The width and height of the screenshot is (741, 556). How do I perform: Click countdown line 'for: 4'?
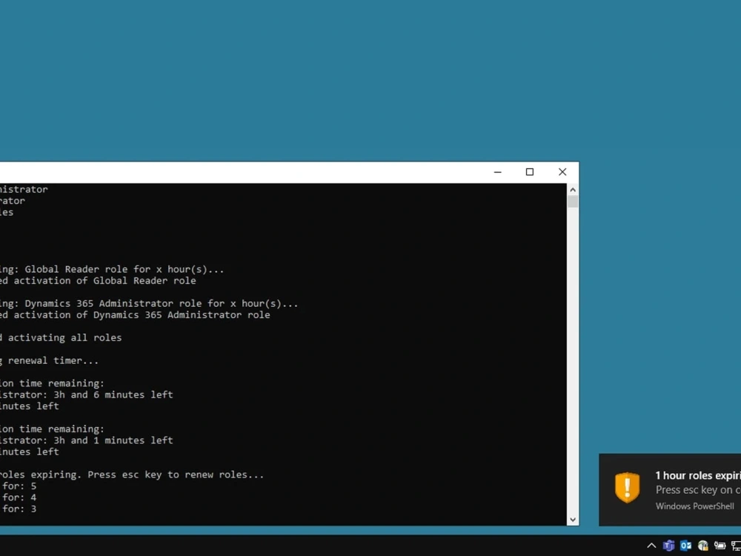(x=19, y=497)
